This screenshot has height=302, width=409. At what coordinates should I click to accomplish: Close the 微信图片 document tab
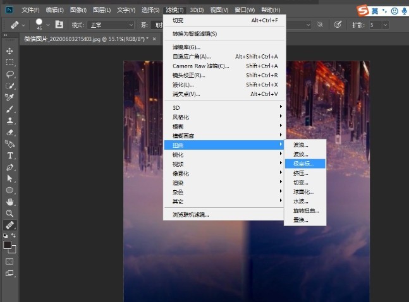[x=155, y=39]
